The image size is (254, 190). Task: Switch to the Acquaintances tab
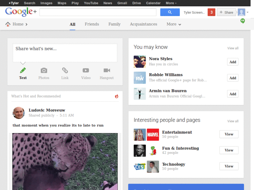pyautogui.click(x=144, y=24)
